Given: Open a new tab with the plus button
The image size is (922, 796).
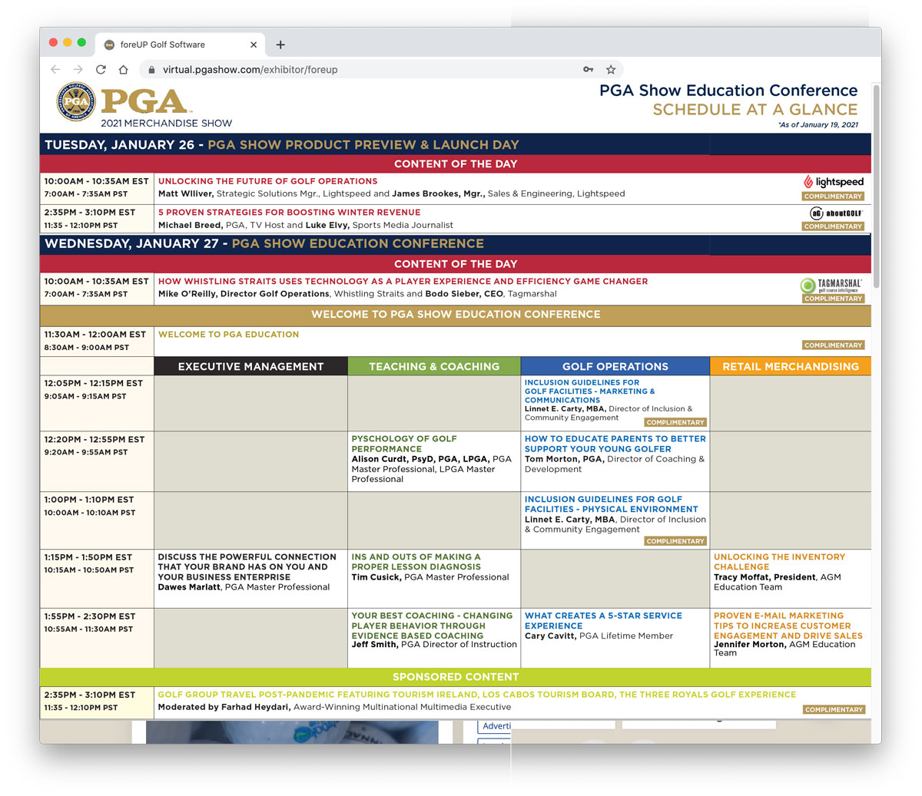Looking at the screenshot, I should 280,45.
